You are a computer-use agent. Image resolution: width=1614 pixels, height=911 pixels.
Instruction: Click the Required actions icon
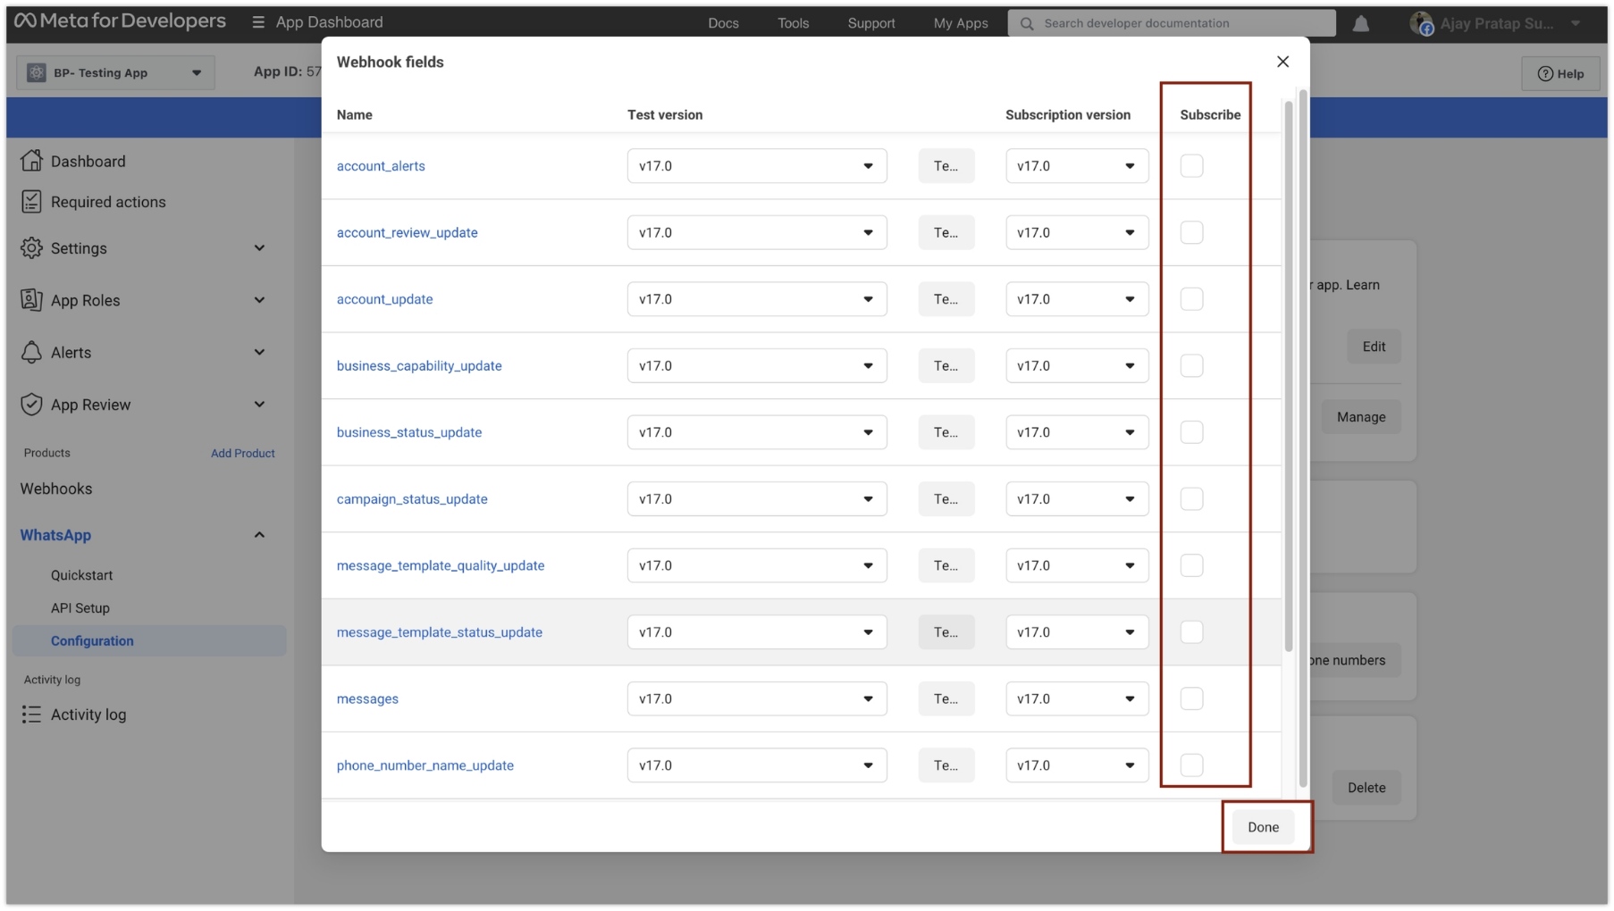click(30, 201)
